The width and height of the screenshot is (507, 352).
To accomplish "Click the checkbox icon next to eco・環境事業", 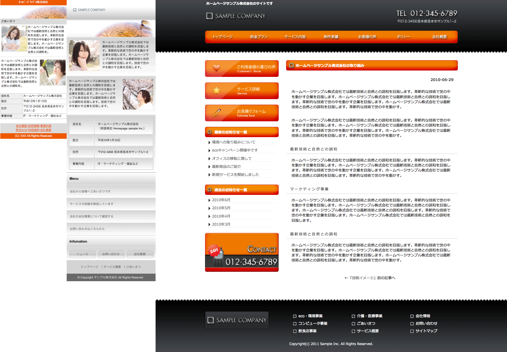I will (x=295, y=316).
